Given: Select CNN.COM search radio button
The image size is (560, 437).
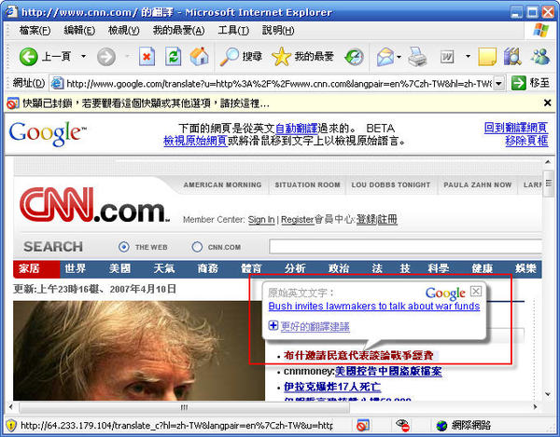Looking at the screenshot, I should tap(197, 247).
